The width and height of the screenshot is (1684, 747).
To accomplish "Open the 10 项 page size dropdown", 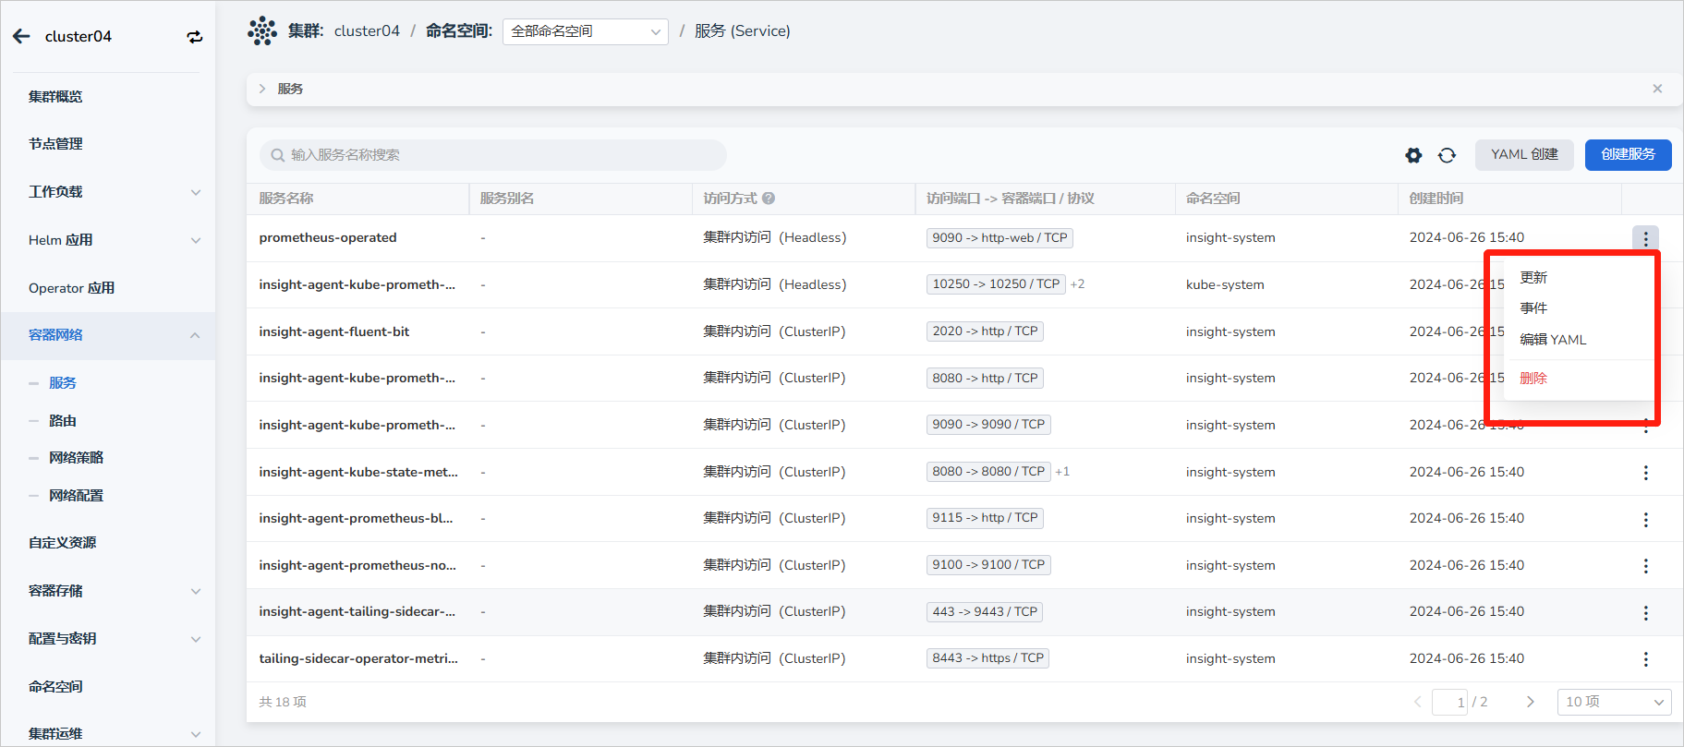I will pyautogui.click(x=1614, y=702).
